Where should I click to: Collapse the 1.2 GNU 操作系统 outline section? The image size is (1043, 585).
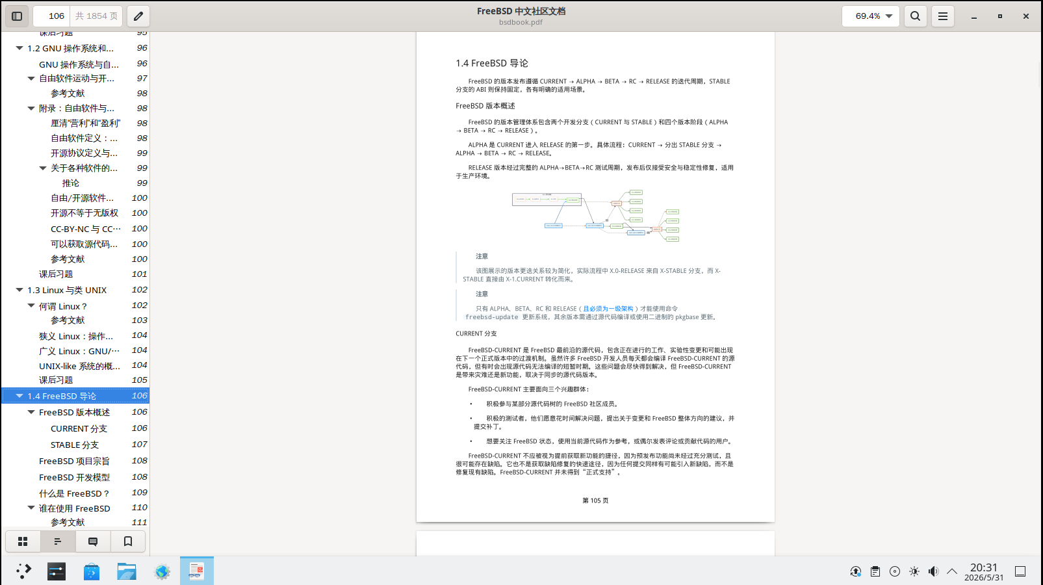coord(19,48)
